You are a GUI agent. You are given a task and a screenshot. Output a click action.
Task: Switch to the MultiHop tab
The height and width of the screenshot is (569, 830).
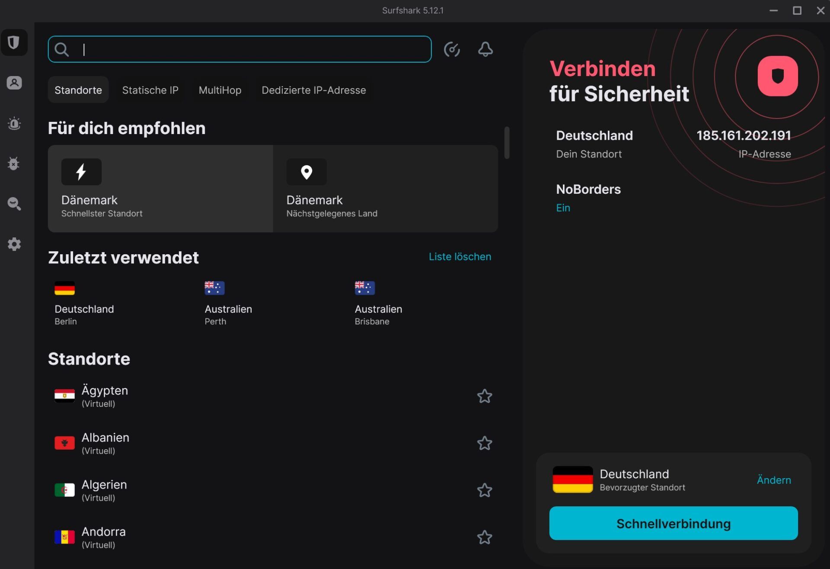(x=220, y=90)
